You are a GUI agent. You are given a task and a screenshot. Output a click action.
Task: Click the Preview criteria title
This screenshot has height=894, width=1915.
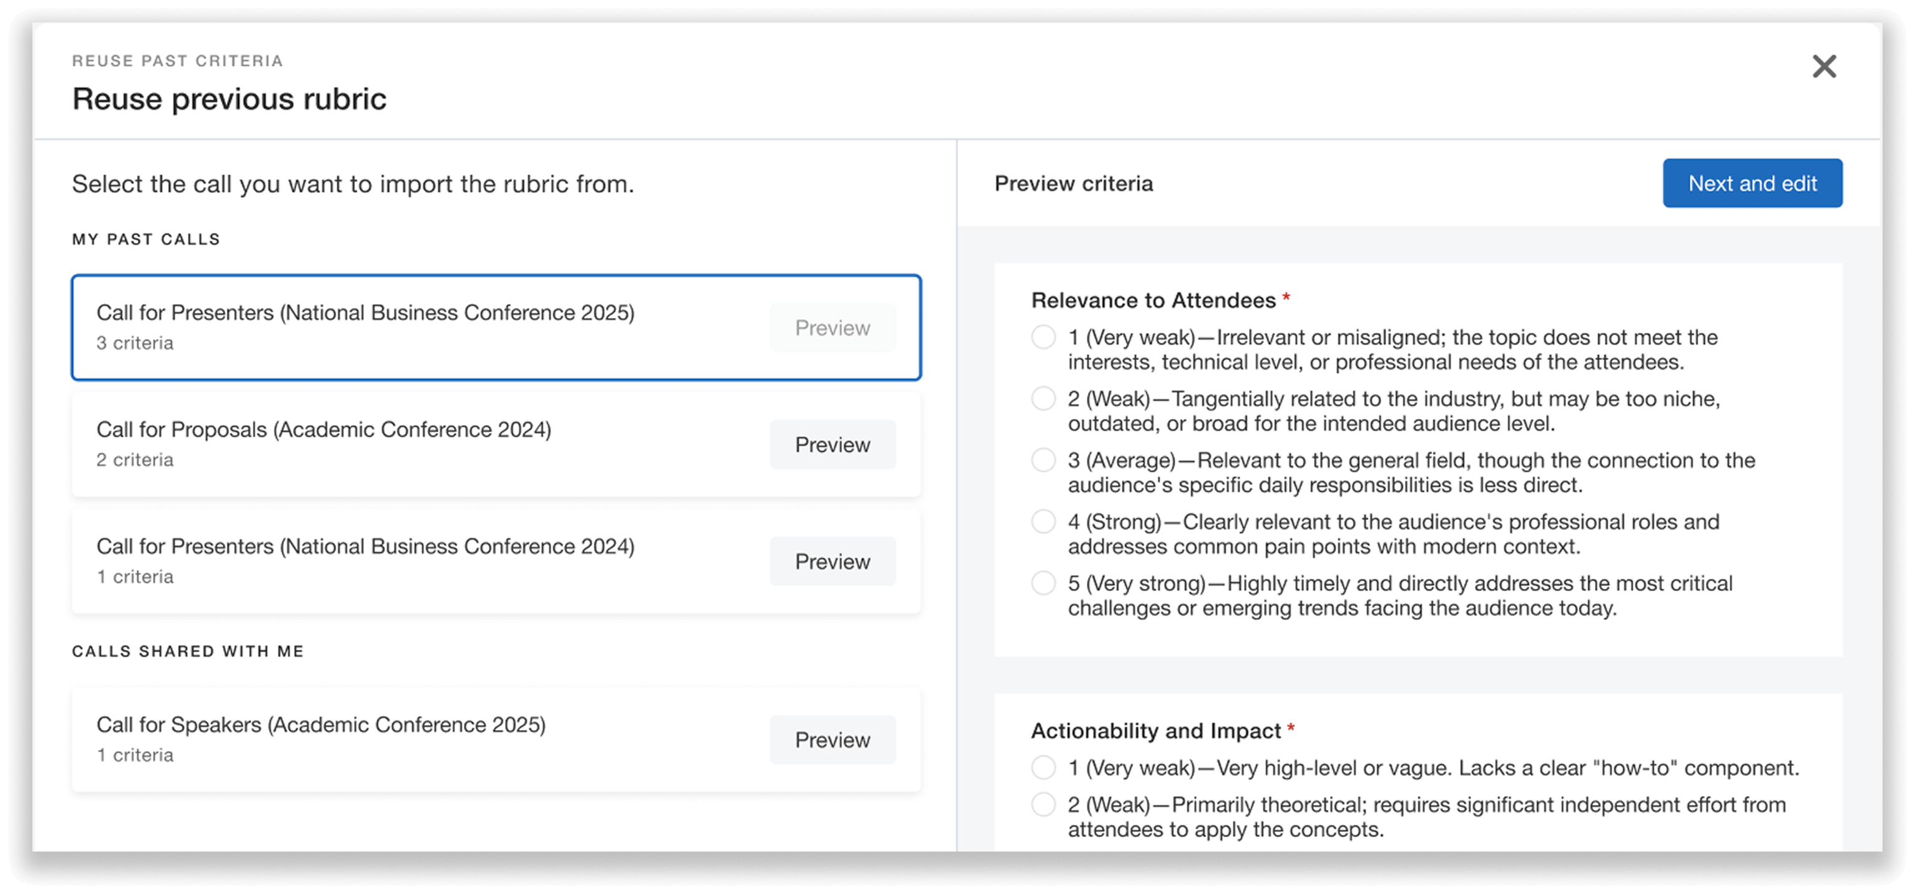[x=1074, y=184]
